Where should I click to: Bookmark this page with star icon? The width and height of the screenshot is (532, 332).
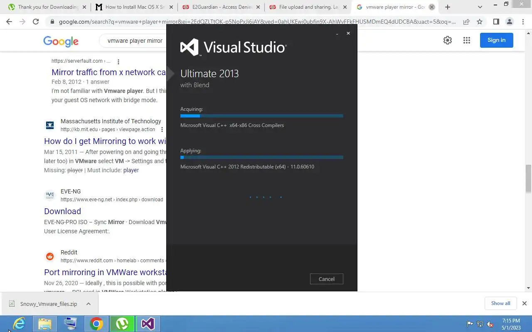pos(480,22)
